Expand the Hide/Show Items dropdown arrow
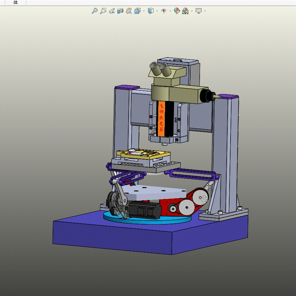Viewport: 296px width, 296px height. coord(170,11)
